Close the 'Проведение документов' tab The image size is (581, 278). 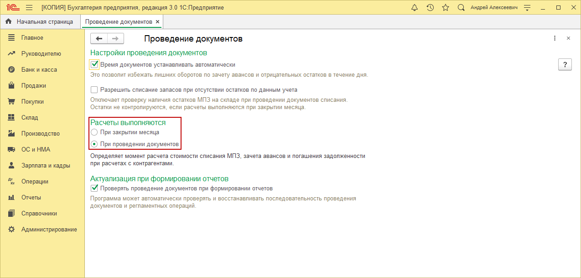pyautogui.click(x=157, y=21)
